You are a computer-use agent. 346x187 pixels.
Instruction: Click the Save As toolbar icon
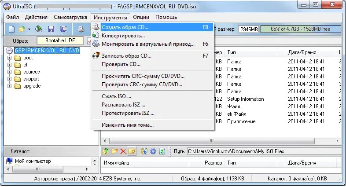pyautogui.click(x=63, y=29)
